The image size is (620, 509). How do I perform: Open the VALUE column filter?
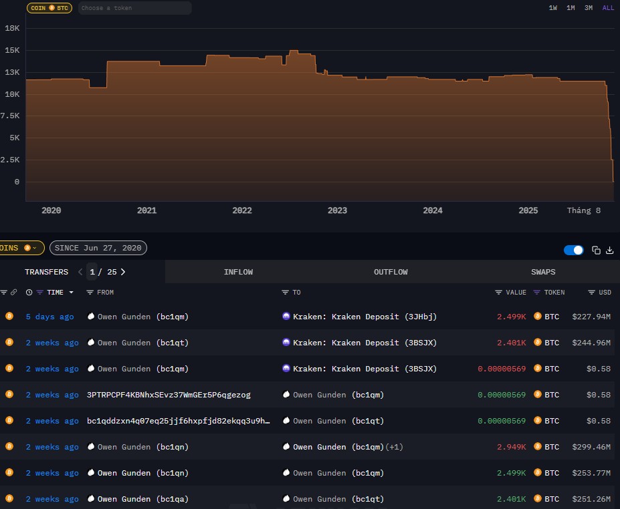[499, 293]
